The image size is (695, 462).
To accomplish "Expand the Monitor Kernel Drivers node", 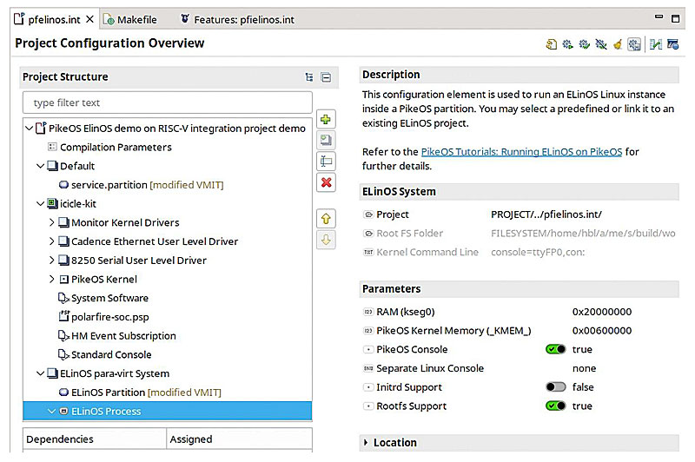I will pyautogui.click(x=52, y=222).
